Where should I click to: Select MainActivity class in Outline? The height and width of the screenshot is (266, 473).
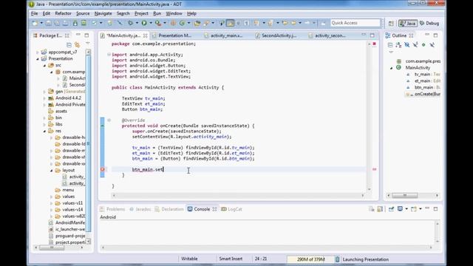click(418, 67)
